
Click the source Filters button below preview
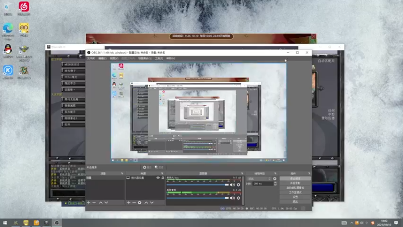click(x=159, y=167)
